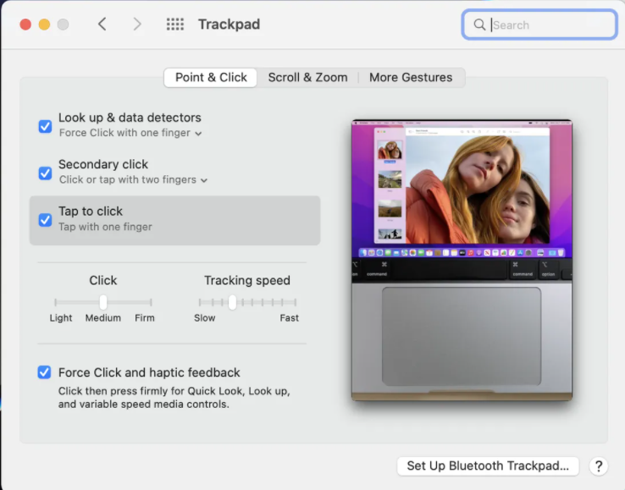625x490 pixels.
Task: Click the Click pressure slider knob
Action: point(103,302)
